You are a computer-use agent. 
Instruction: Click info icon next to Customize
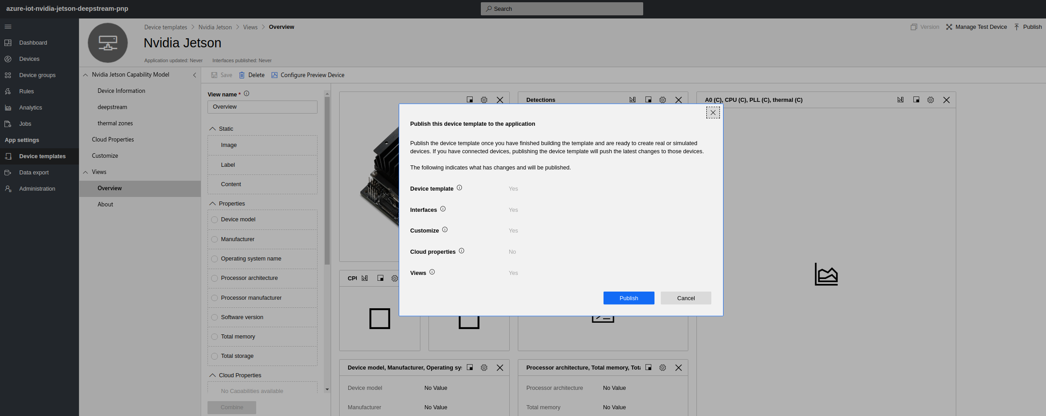pyautogui.click(x=445, y=230)
